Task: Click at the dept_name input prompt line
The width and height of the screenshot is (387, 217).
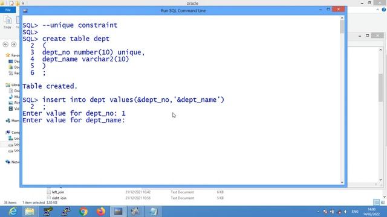Action: [74, 120]
